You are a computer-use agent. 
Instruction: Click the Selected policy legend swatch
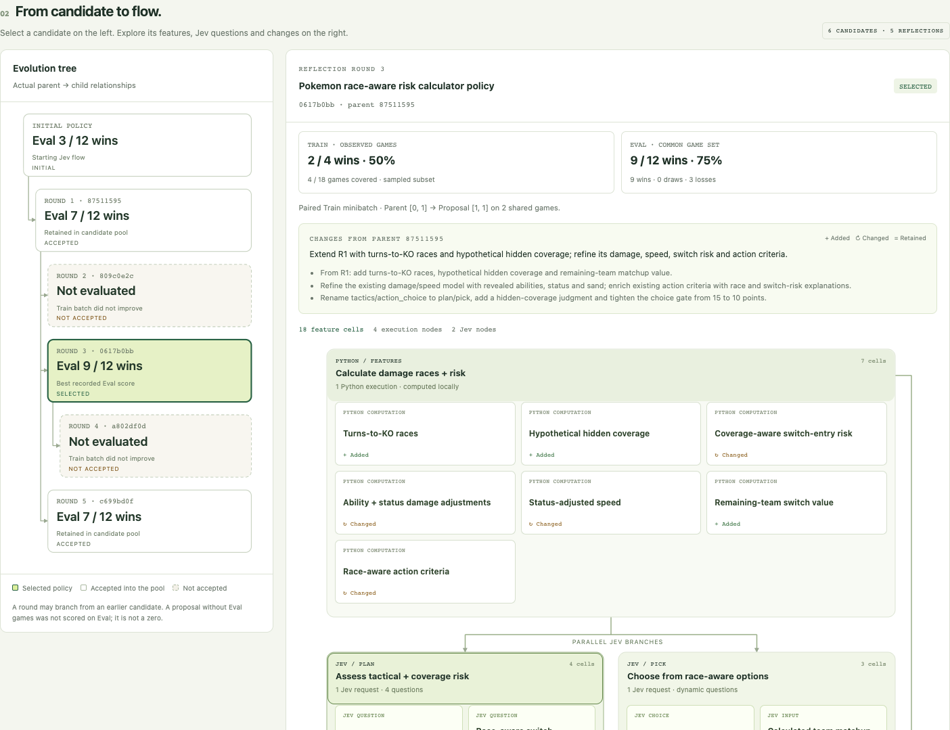(16, 588)
